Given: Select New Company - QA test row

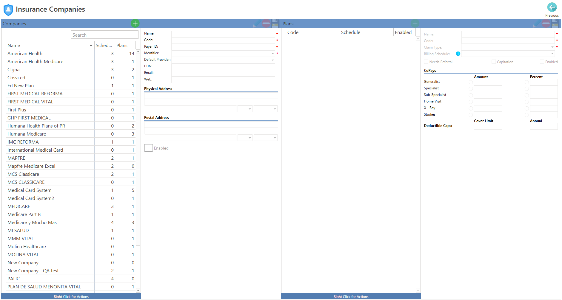Looking at the screenshot, I should click(71, 271).
